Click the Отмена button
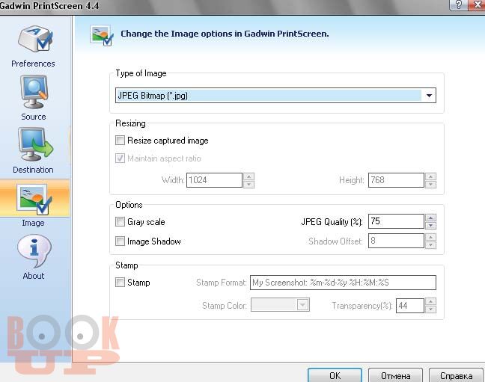 point(396,375)
